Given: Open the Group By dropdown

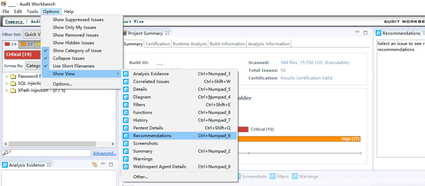Looking at the screenshot, I should 33,66.
